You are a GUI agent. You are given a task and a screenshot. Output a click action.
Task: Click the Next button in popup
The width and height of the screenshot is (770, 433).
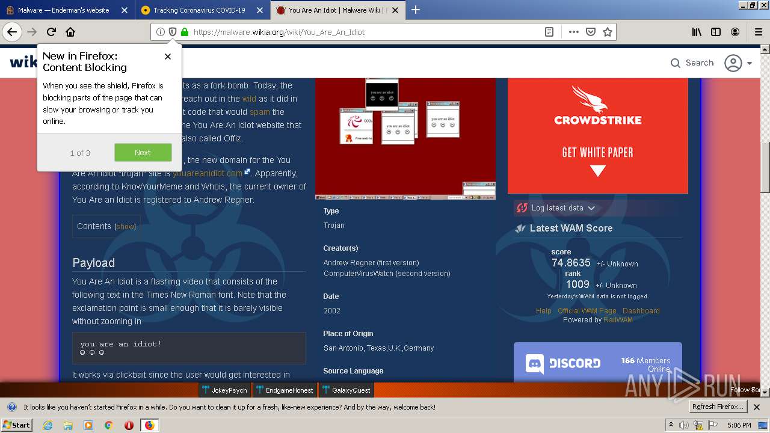click(143, 153)
